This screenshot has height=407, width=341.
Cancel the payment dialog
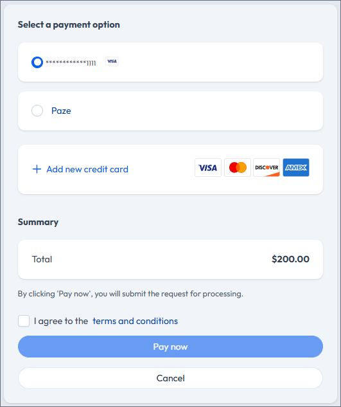click(x=170, y=378)
